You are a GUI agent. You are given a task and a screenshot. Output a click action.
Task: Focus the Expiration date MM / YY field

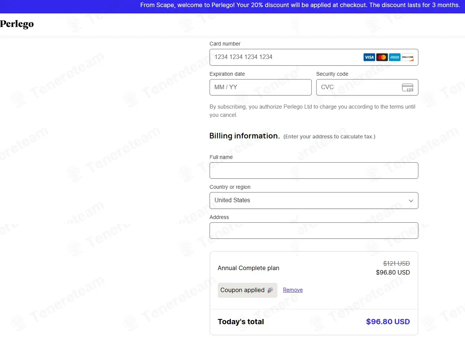tap(260, 87)
